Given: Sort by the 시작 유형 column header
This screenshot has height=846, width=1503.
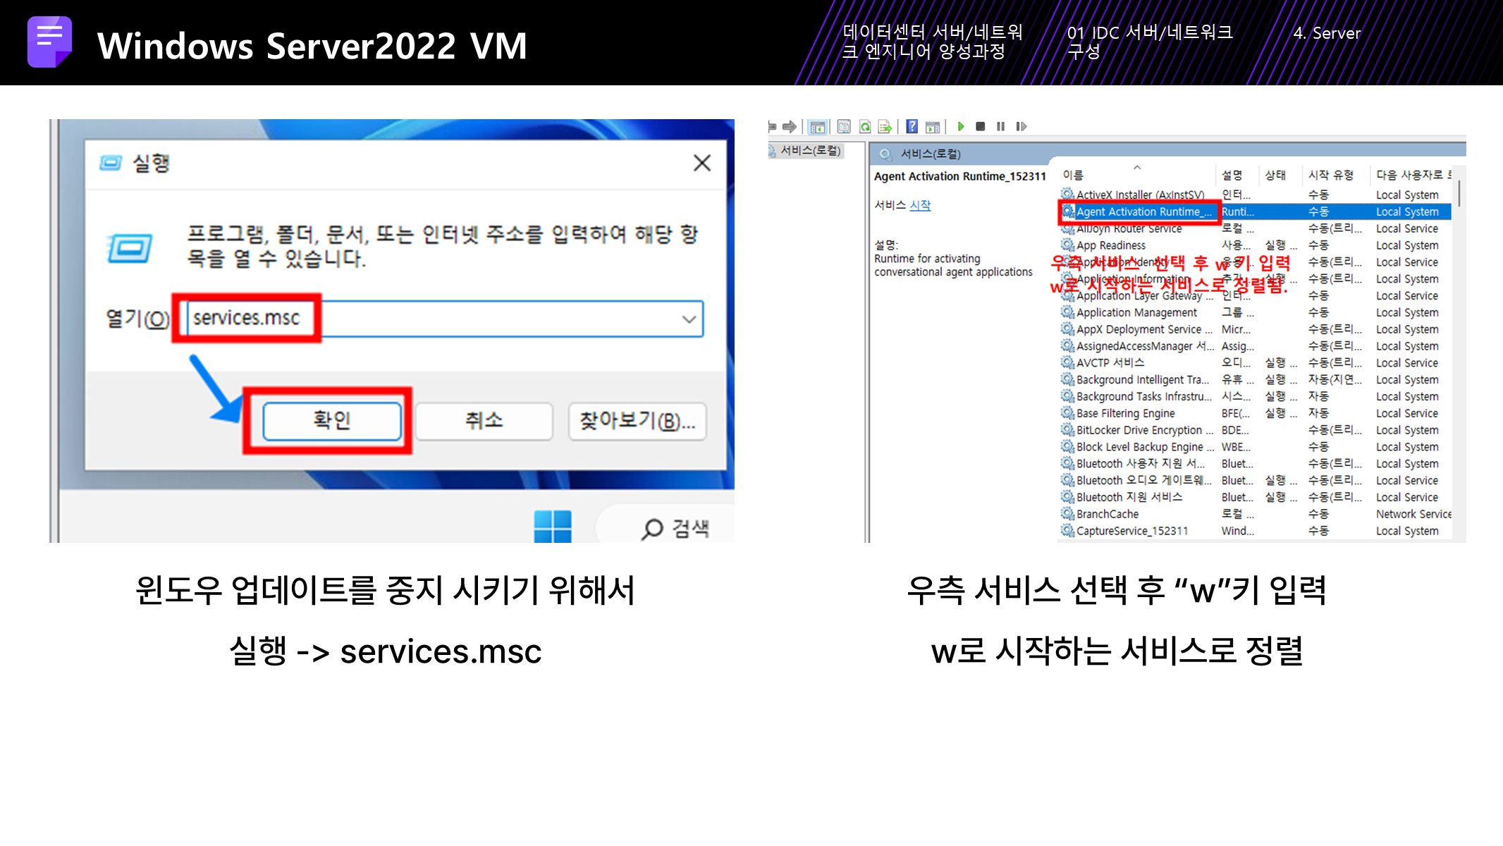Looking at the screenshot, I should (1330, 175).
